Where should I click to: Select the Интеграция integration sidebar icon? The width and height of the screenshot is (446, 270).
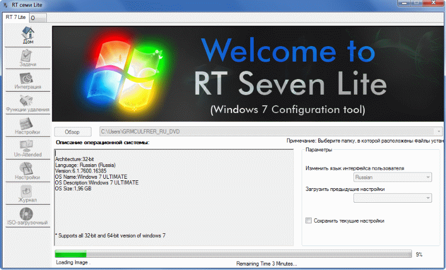[27, 81]
